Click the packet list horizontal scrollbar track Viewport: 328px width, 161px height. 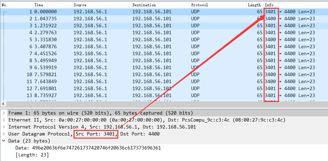(167, 104)
